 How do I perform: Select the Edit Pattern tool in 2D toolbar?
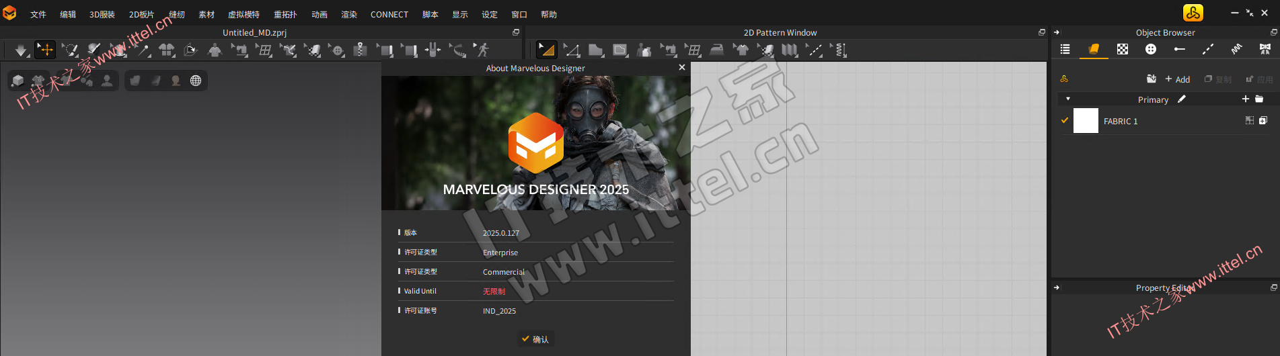[x=546, y=50]
